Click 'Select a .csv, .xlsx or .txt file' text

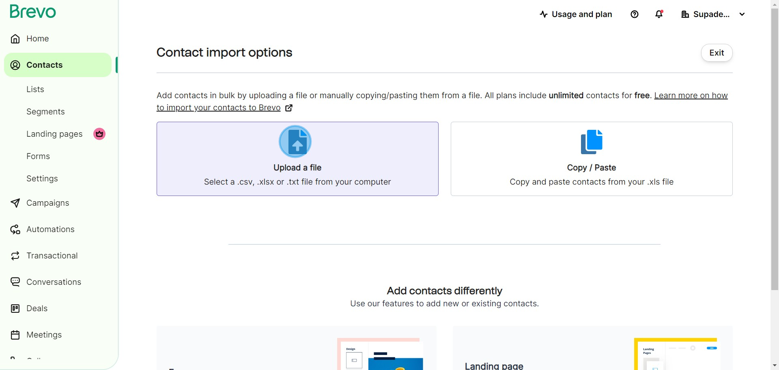pos(297,182)
